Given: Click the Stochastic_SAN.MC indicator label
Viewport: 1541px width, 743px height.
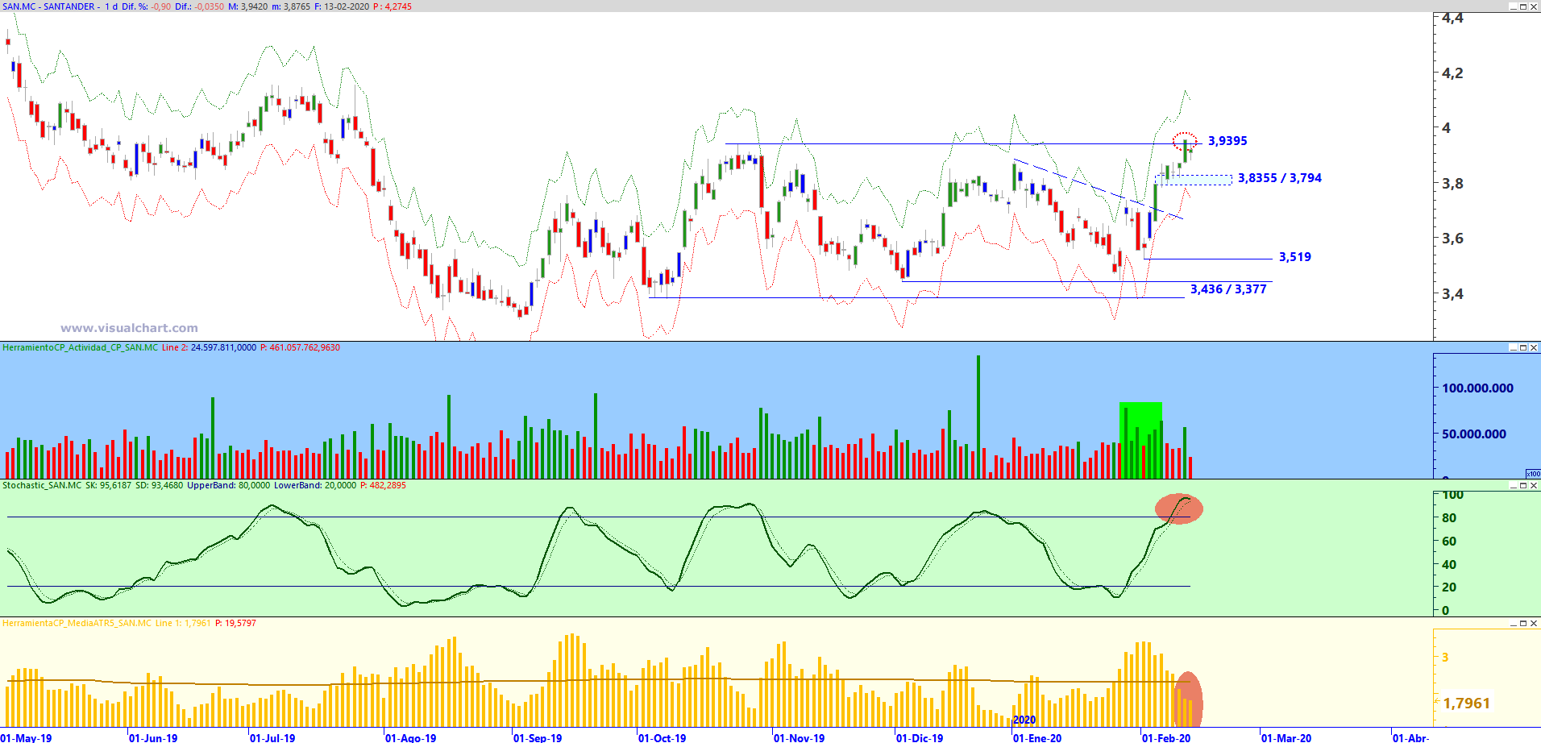Looking at the screenshot, I should [x=42, y=485].
